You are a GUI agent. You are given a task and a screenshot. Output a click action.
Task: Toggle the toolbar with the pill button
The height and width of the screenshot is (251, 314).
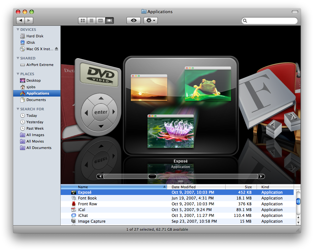point(295,12)
